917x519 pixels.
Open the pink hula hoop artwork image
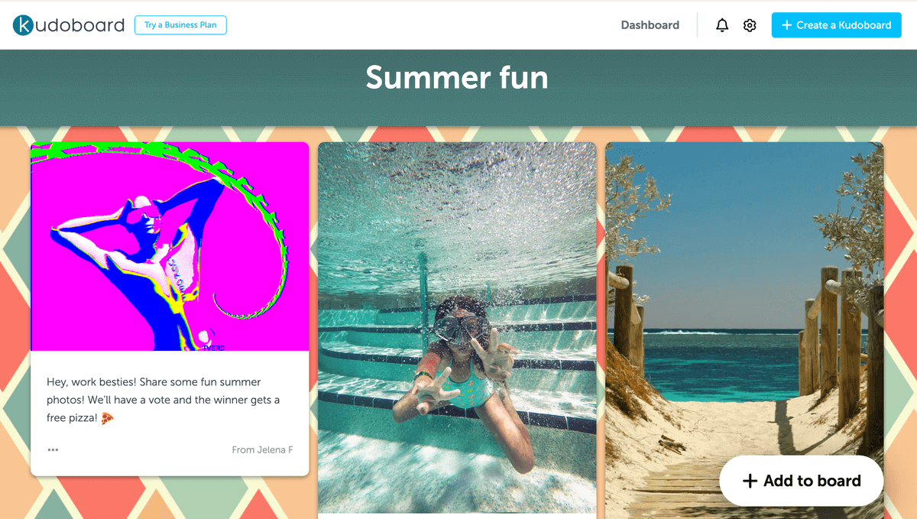[x=170, y=246]
